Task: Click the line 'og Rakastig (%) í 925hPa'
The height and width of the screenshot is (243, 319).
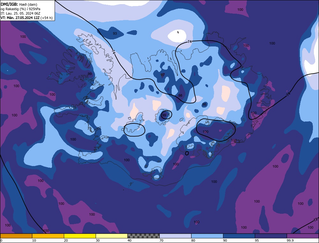Action: coord(20,9)
